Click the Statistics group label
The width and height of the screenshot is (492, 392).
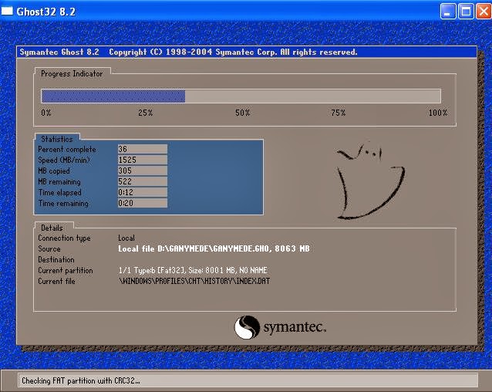click(x=57, y=139)
